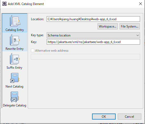Screen dimensions: 145x124
Task: Click the Schema location combo box
Action: tap(93, 35)
